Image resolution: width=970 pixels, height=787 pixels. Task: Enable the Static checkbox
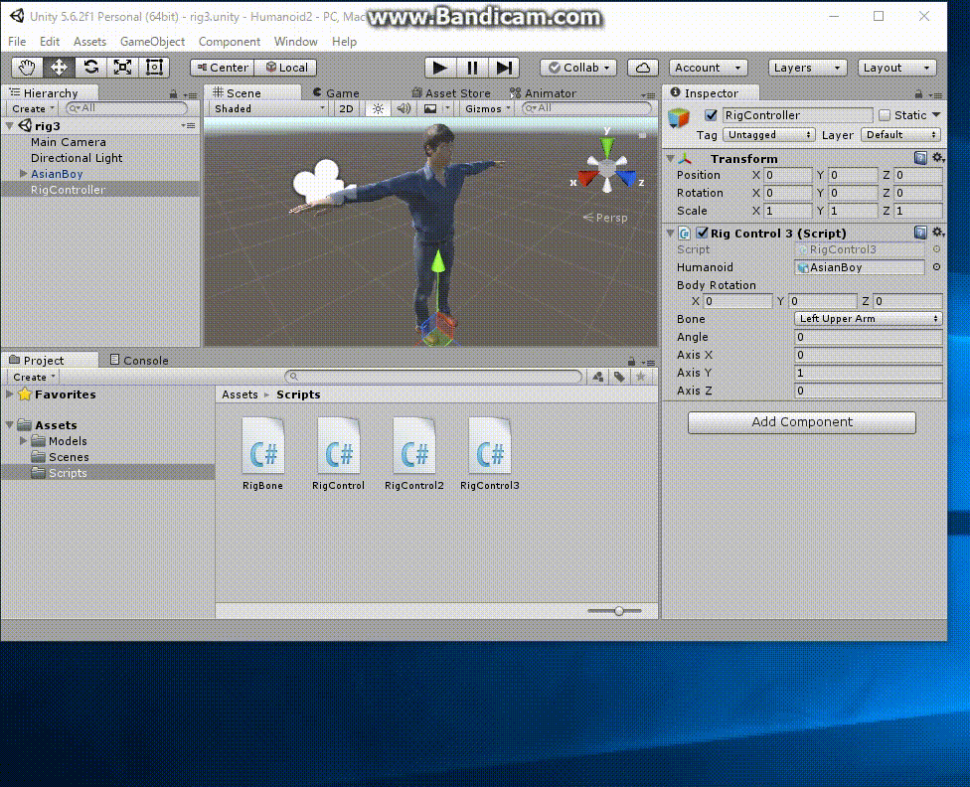(x=885, y=115)
